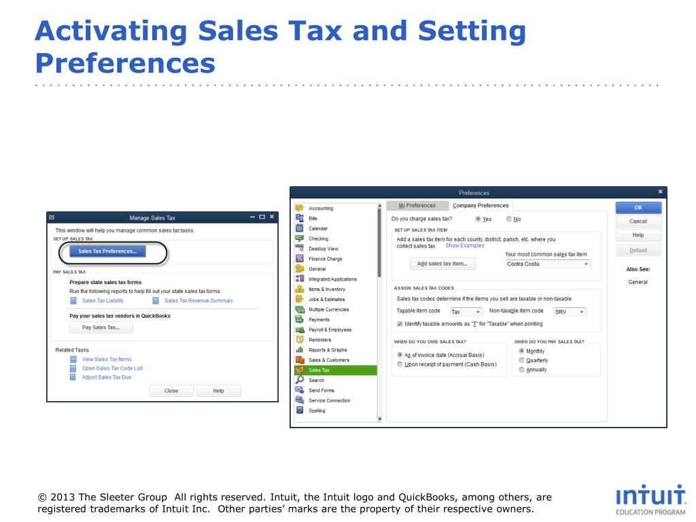
Task: Choose the Calendar preferences icon
Action: pos(300,228)
